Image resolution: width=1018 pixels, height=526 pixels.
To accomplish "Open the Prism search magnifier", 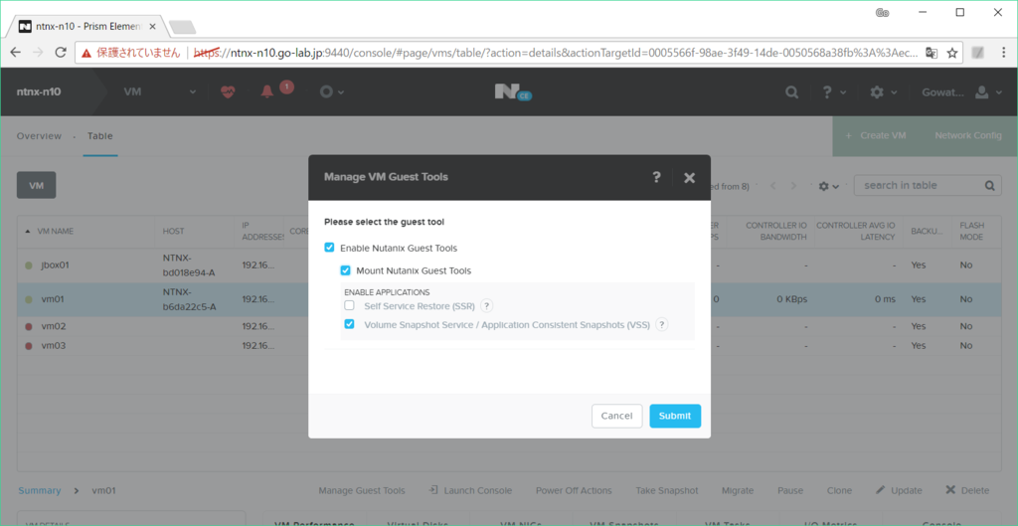I will click(791, 92).
